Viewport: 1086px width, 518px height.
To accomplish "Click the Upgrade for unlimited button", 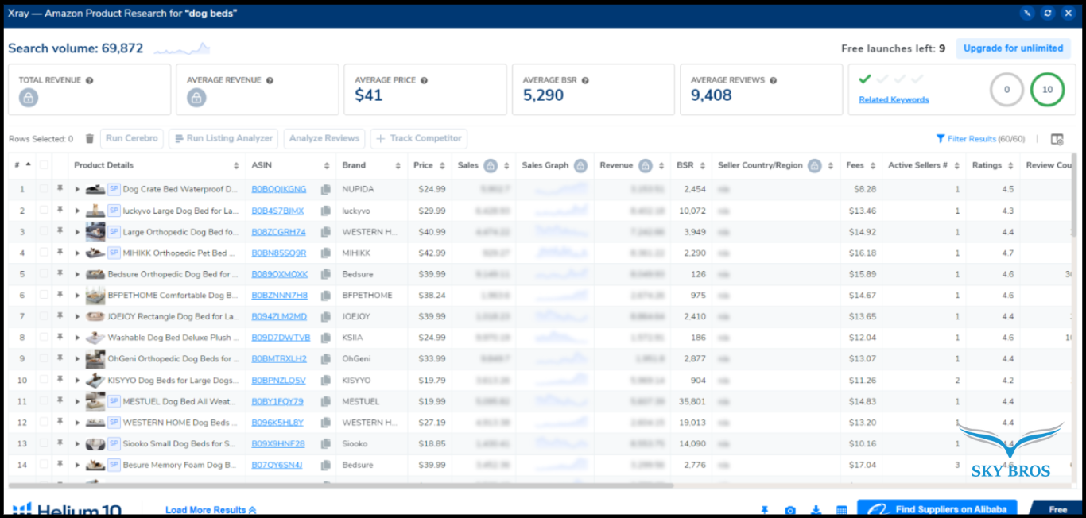I will (x=1013, y=48).
